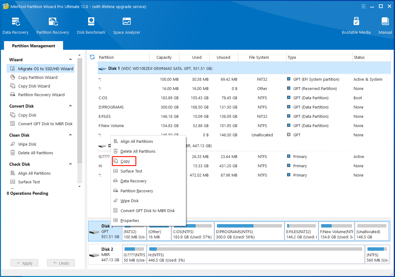This screenshot has width=395, height=277.
Task: Click the 0 Operations Pending label
Action: coord(28,193)
